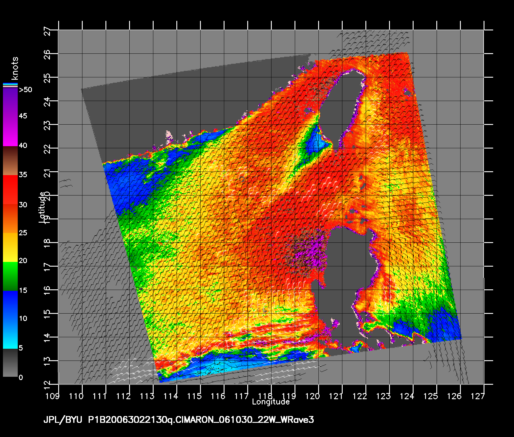The height and width of the screenshot is (437, 514).
Task: Click longitude tick label 124
Action: 407,396
